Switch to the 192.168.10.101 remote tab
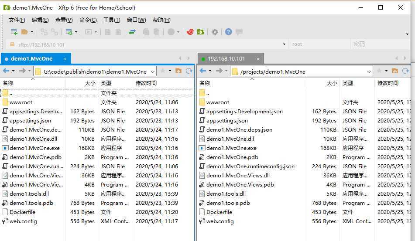The height and width of the screenshot is (241, 415). coord(226,59)
